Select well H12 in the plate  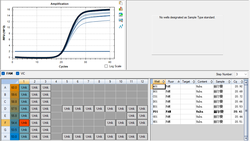pos(142,136)
